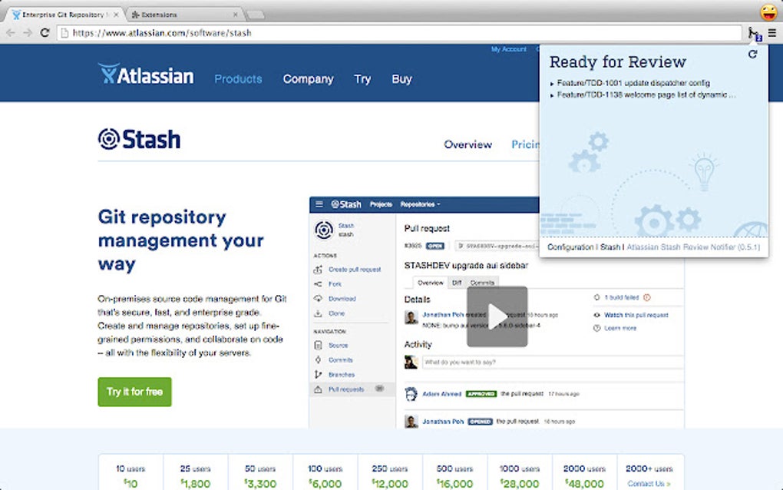Open the Products menu
The image size is (783, 490).
coord(238,79)
